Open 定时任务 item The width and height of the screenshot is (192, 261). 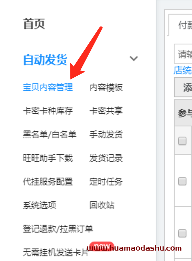(106, 182)
